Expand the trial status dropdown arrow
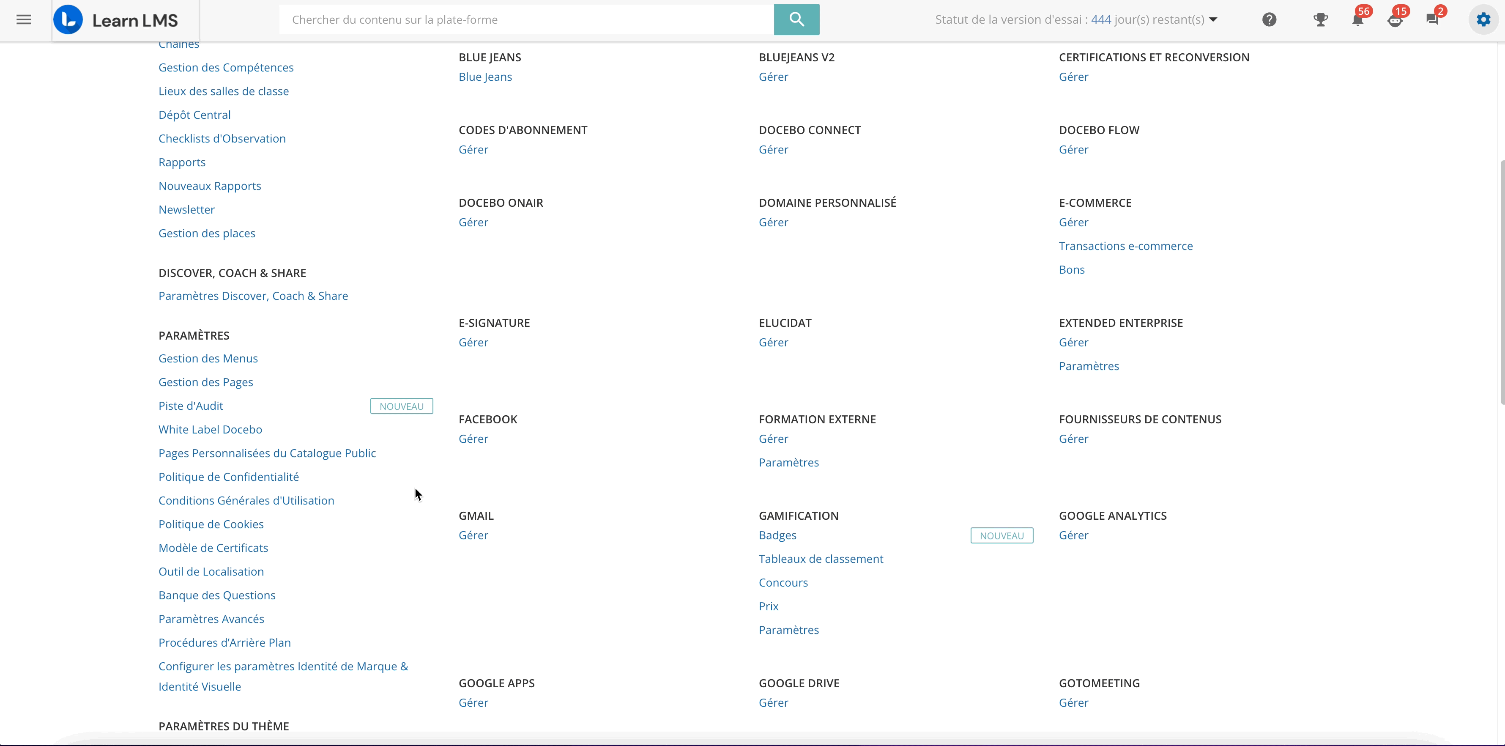The width and height of the screenshot is (1505, 746). point(1213,20)
